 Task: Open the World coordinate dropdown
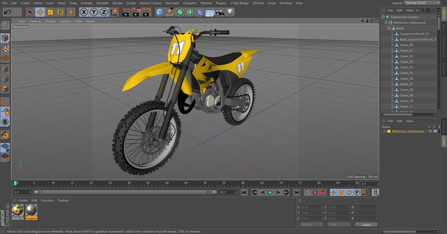312,224
